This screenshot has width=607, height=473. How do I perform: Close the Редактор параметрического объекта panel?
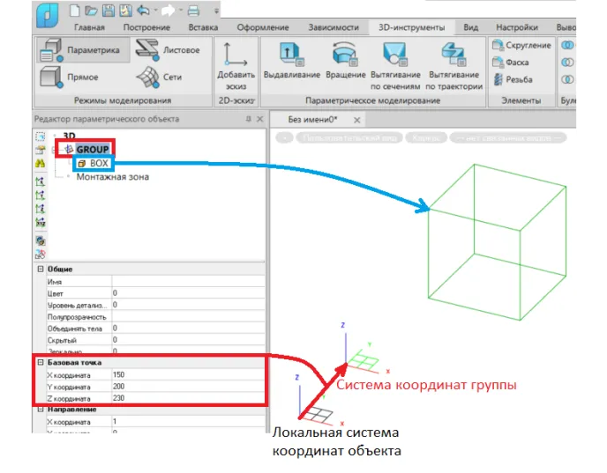point(260,119)
